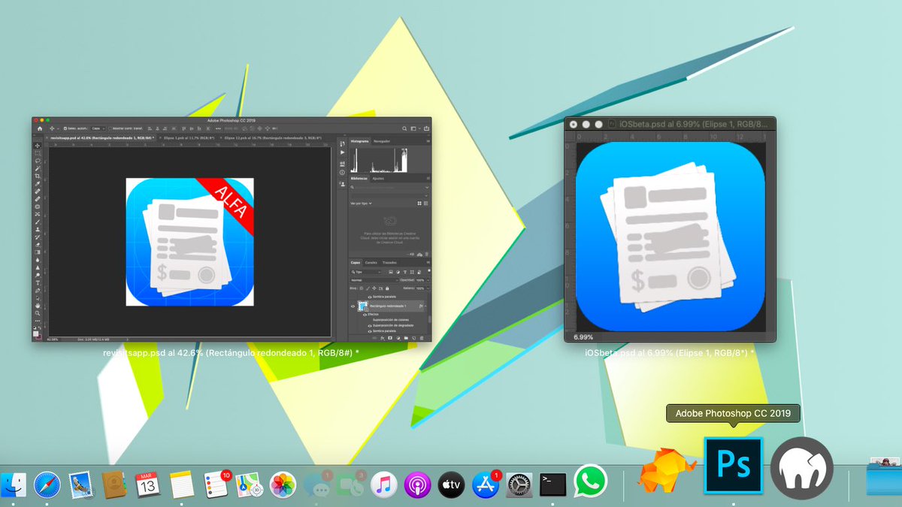Select the Rectangular Marquee tool
Viewport: 902px width, 507px height.
38,153
